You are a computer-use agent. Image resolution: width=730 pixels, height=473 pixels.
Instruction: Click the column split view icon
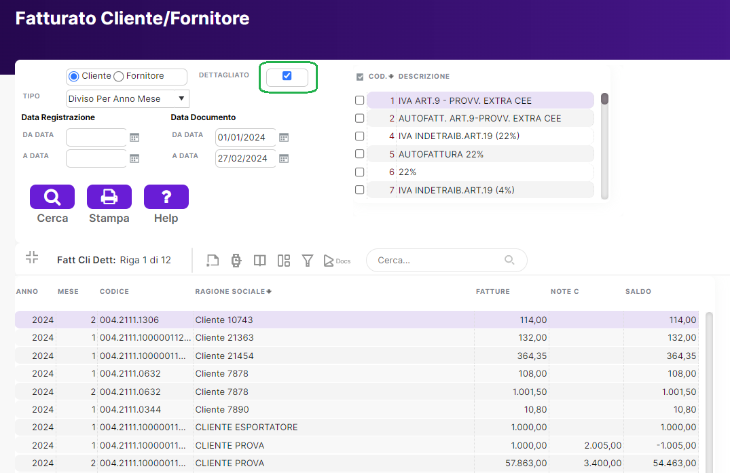(260, 261)
